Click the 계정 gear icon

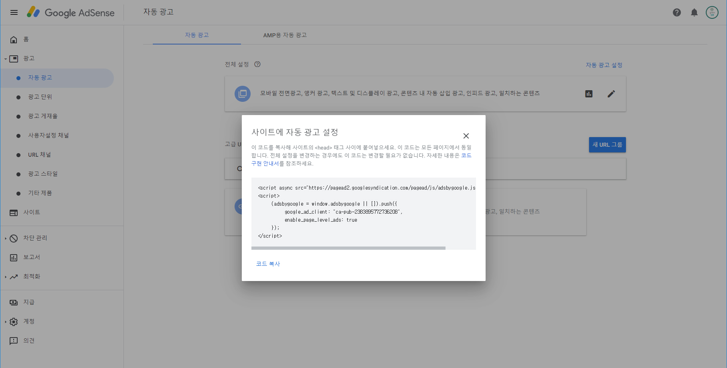tap(14, 321)
